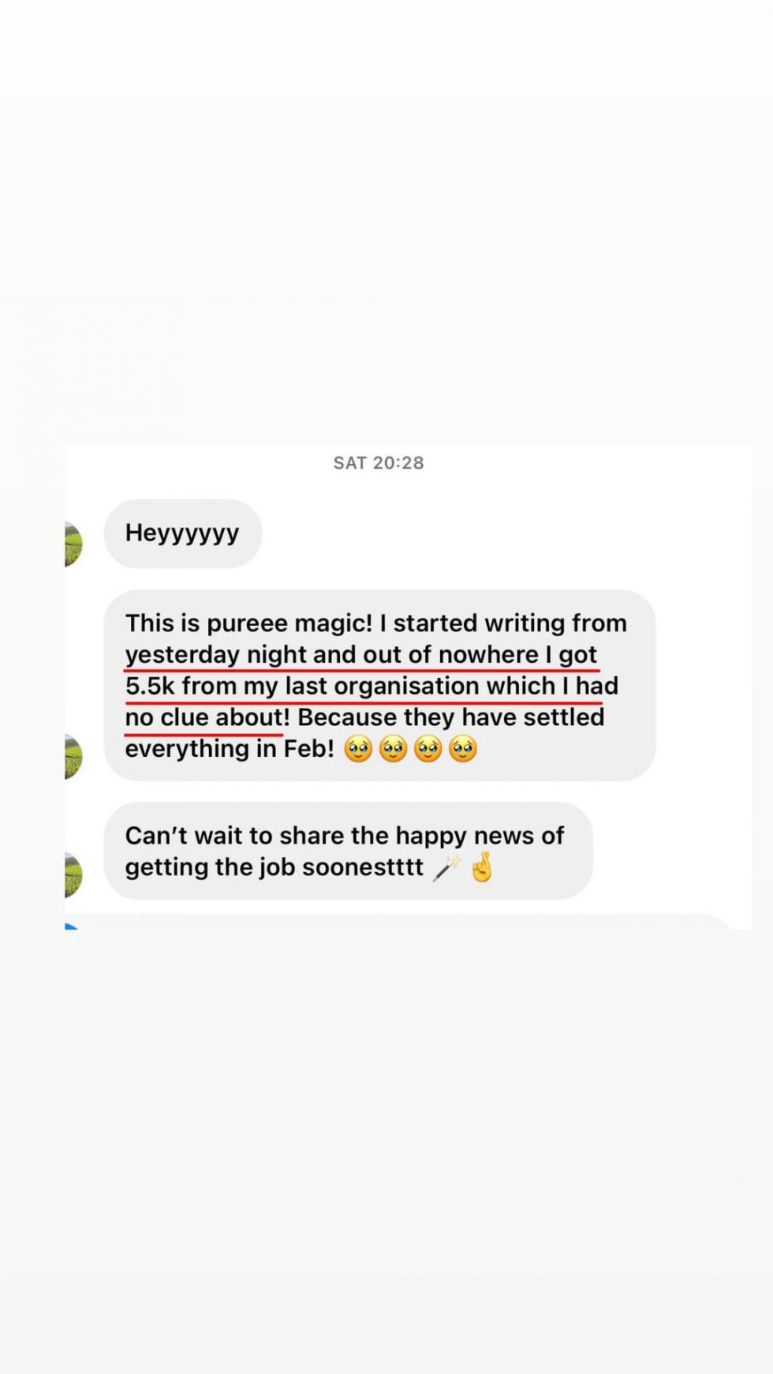
Task: Click the SAT 20:28 timestamp
Action: tap(379, 463)
